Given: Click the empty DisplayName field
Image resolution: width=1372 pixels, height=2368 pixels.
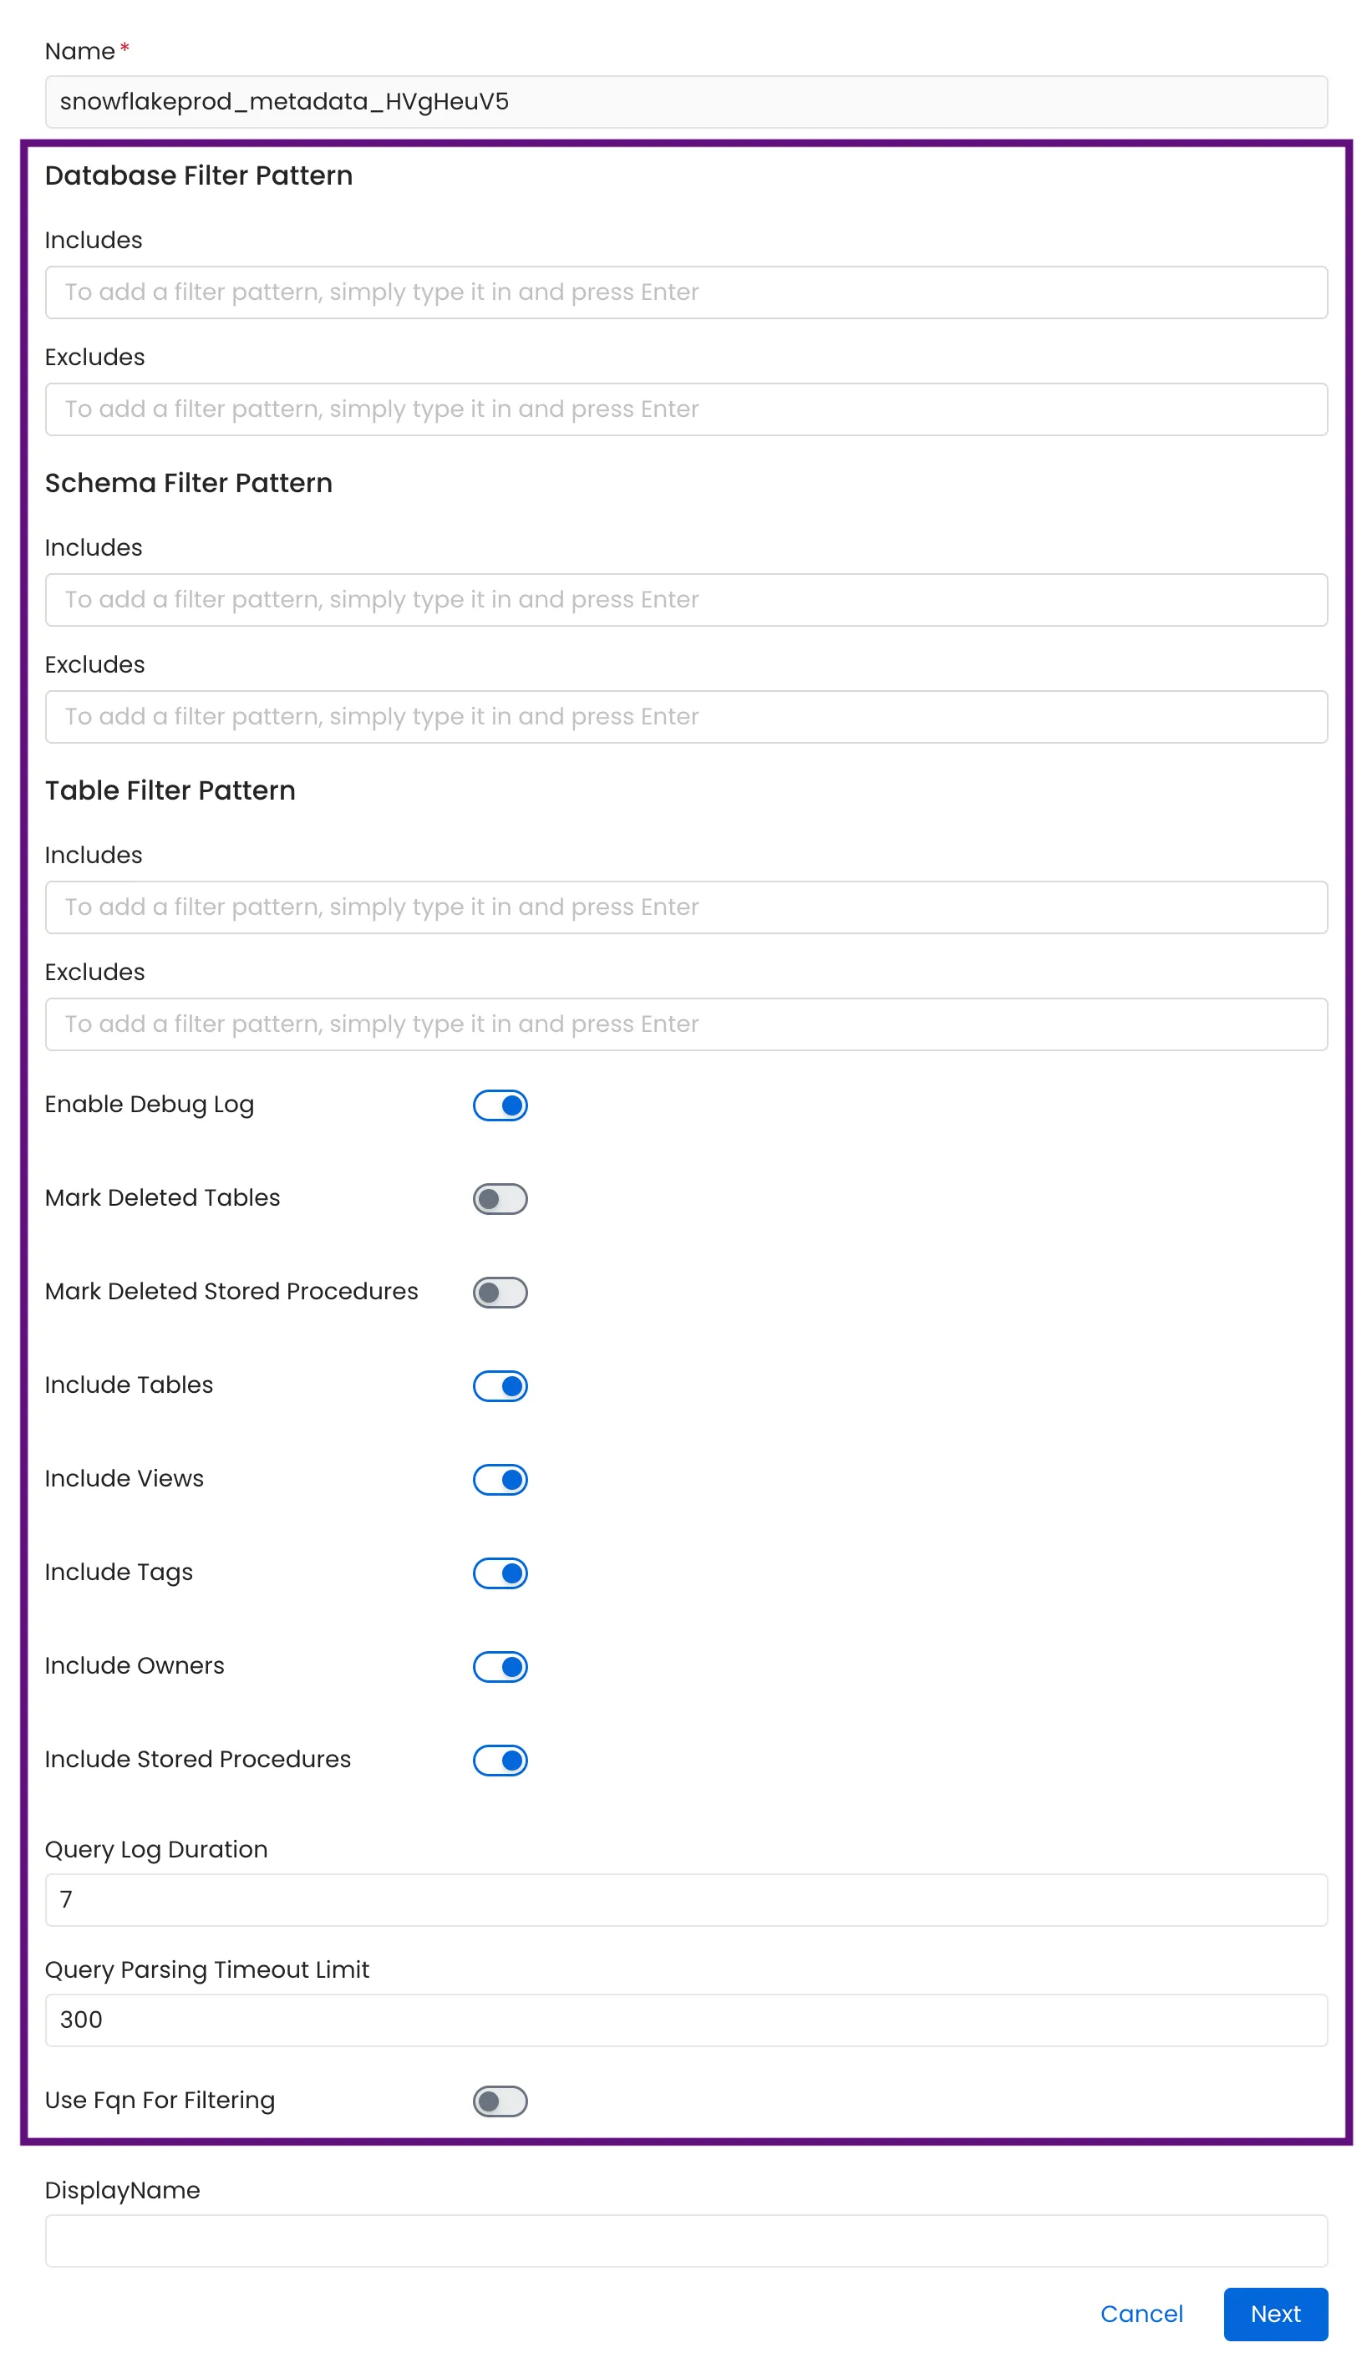Looking at the screenshot, I should pyautogui.click(x=686, y=2240).
